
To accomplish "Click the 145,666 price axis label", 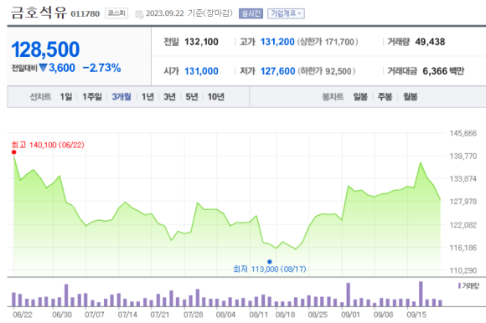I will click(463, 133).
